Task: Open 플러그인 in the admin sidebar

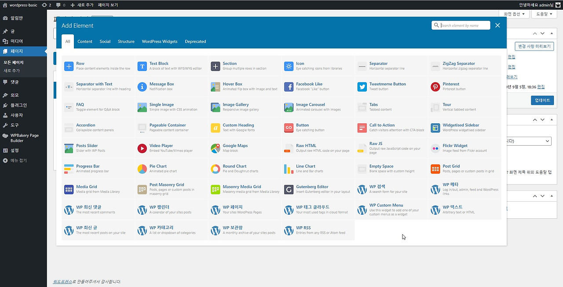Action: [x=23, y=105]
